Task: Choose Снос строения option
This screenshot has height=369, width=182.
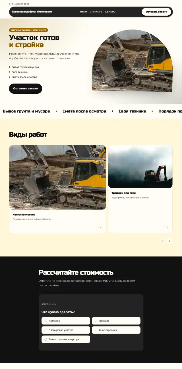Action: (x=116, y=330)
